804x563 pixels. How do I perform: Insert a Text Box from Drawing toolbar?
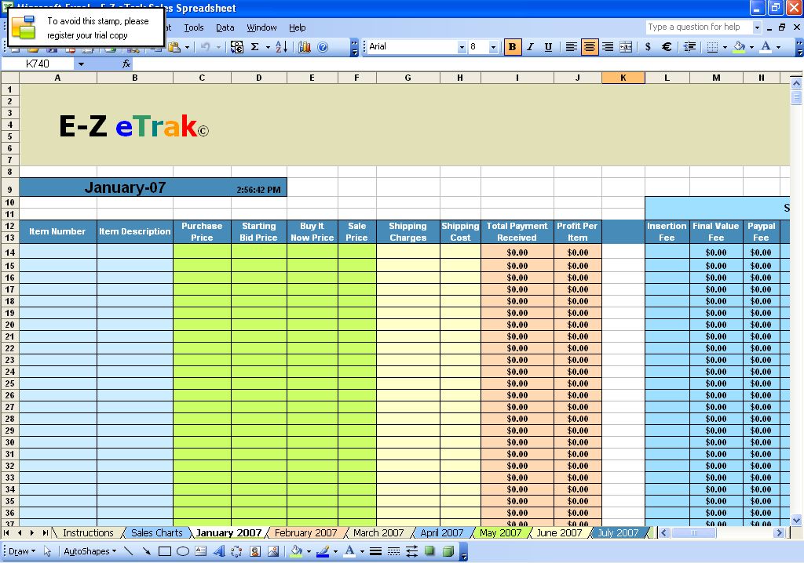(x=201, y=552)
